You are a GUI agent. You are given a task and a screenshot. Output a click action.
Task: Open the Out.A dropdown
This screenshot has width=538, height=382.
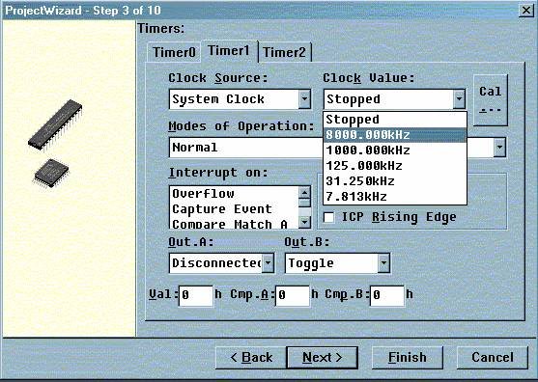click(268, 263)
